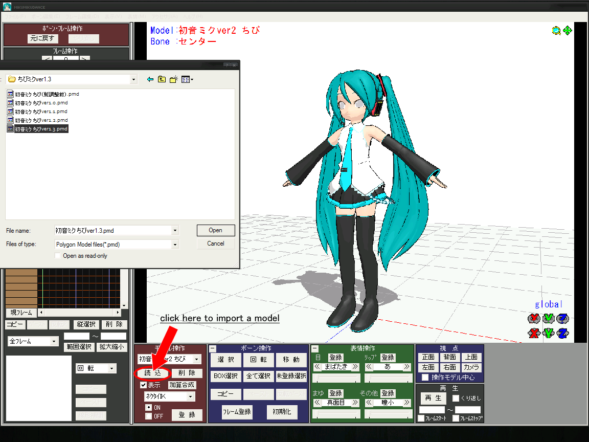Toggle the くり返し repeat checkbox
This screenshot has height=442, width=589.
[x=456, y=399]
